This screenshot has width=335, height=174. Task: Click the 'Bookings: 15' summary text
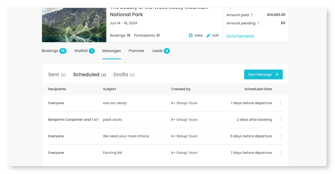pyautogui.click(x=120, y=35)
